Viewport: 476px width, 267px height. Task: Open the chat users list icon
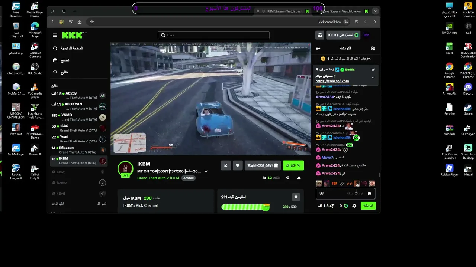click(373, 48)
